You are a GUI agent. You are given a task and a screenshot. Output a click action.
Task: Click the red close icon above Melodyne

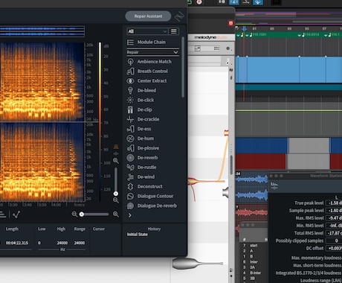click(x=230, y=23)
